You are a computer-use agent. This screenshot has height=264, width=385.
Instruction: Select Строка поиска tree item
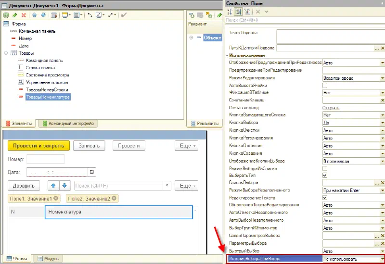pyautogui.click(x=40, y=68)
